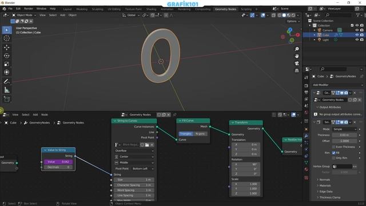Viewport: 366px width, 206px height.
Task: Open the Global orientation dropdown
Action: tap(131, 15)
